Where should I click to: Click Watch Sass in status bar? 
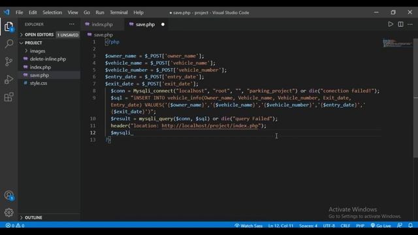pyautogui.click(x=248, y=225)
